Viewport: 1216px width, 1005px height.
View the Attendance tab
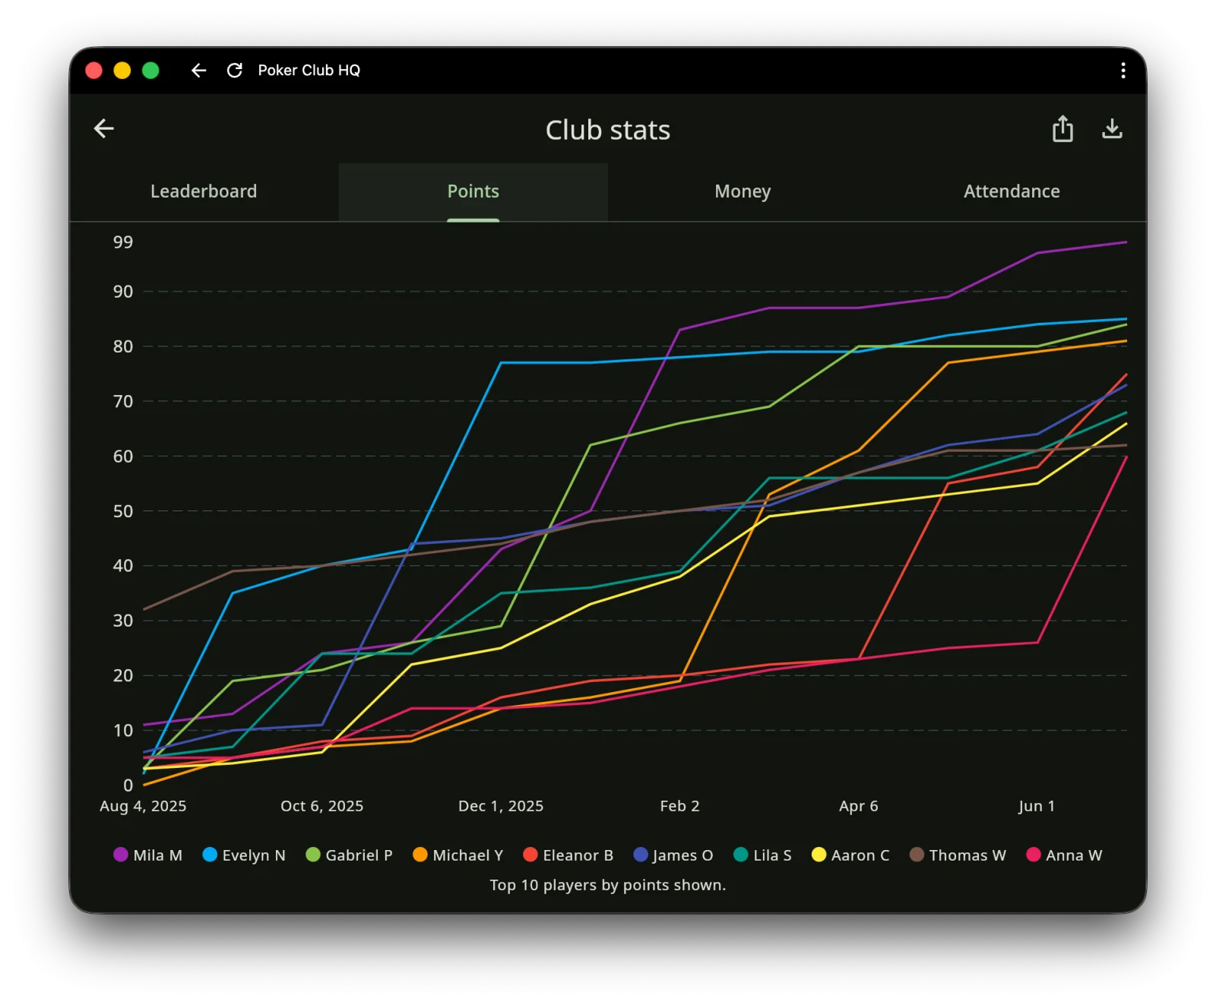click(1012, 191)
